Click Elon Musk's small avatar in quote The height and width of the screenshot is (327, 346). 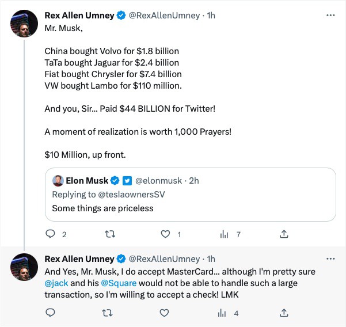58,181
